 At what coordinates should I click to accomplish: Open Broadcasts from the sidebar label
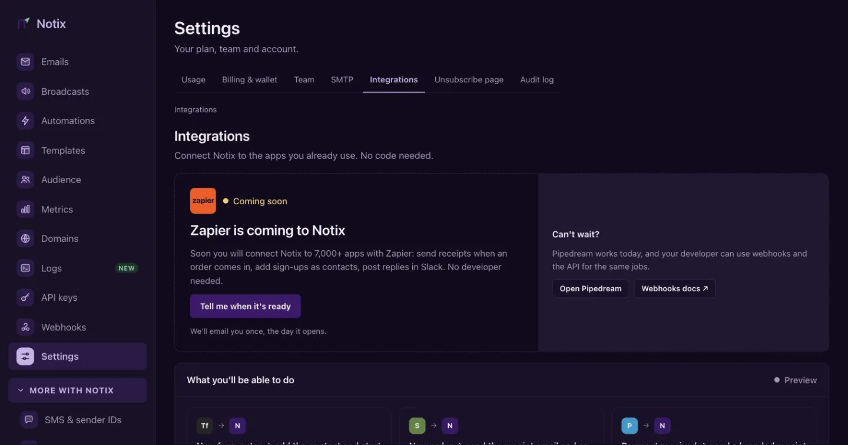[65, 91]
